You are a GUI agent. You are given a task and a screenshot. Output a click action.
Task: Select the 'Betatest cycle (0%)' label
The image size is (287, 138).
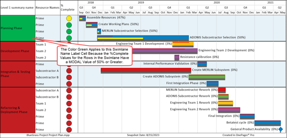[x=240, y=122]
